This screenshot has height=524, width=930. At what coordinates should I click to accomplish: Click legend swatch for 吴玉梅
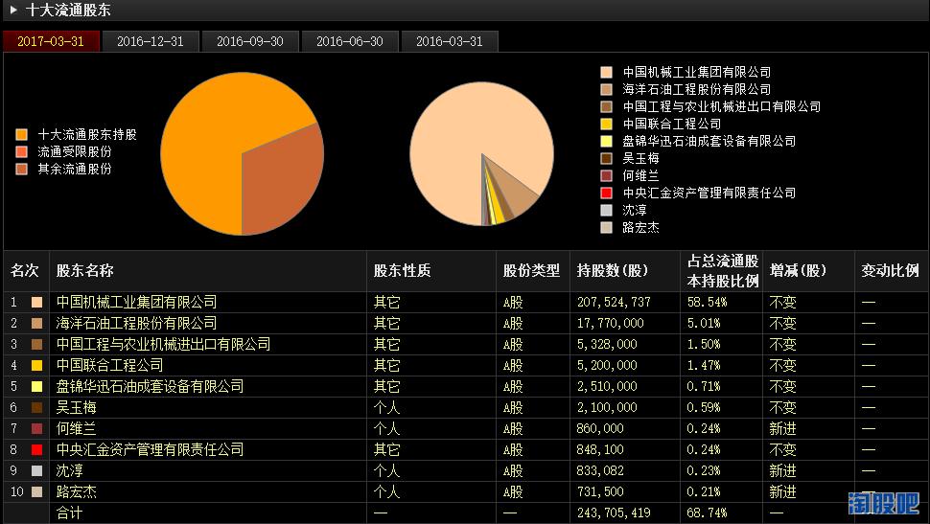point(606,158)
